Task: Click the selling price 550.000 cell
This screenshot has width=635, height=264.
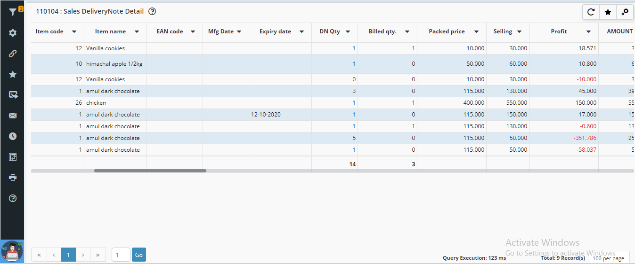Action: (508, 103)
